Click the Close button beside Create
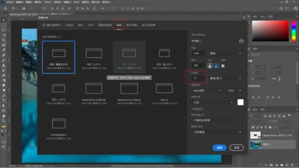Screen dimensions: 299x168 tap(236, 148)
